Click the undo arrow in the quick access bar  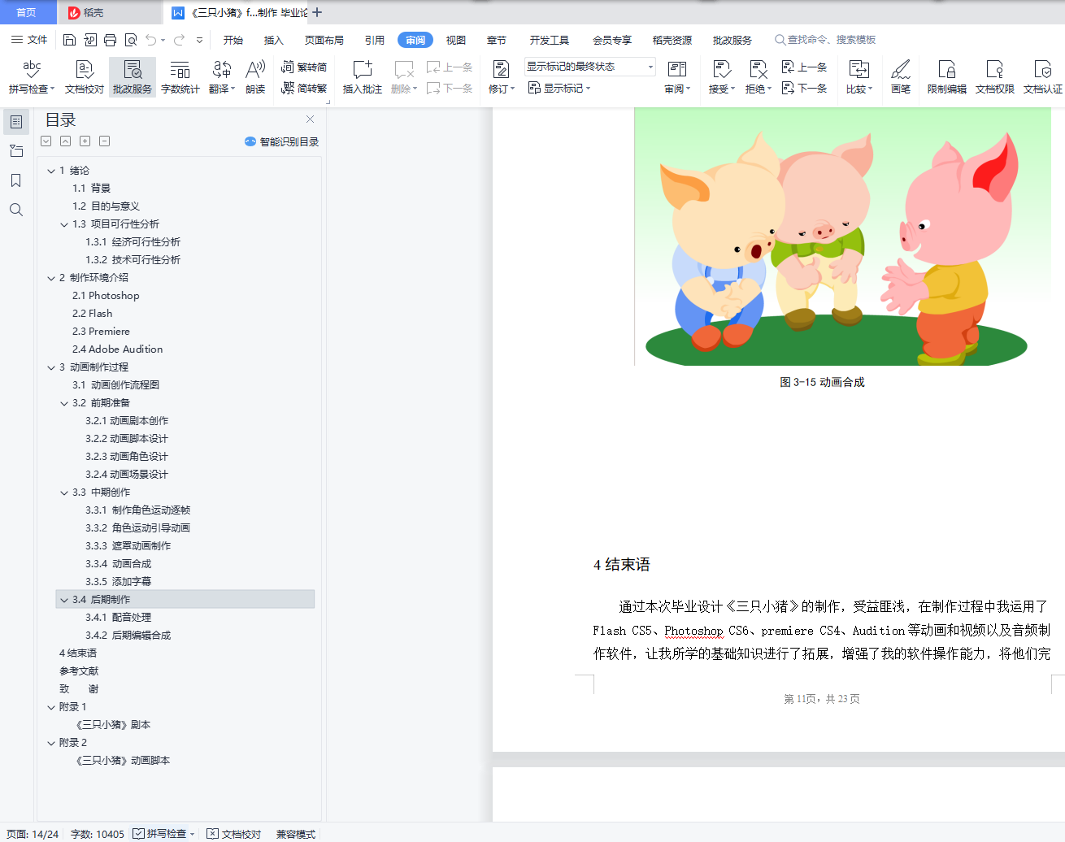tap(151, 40)
